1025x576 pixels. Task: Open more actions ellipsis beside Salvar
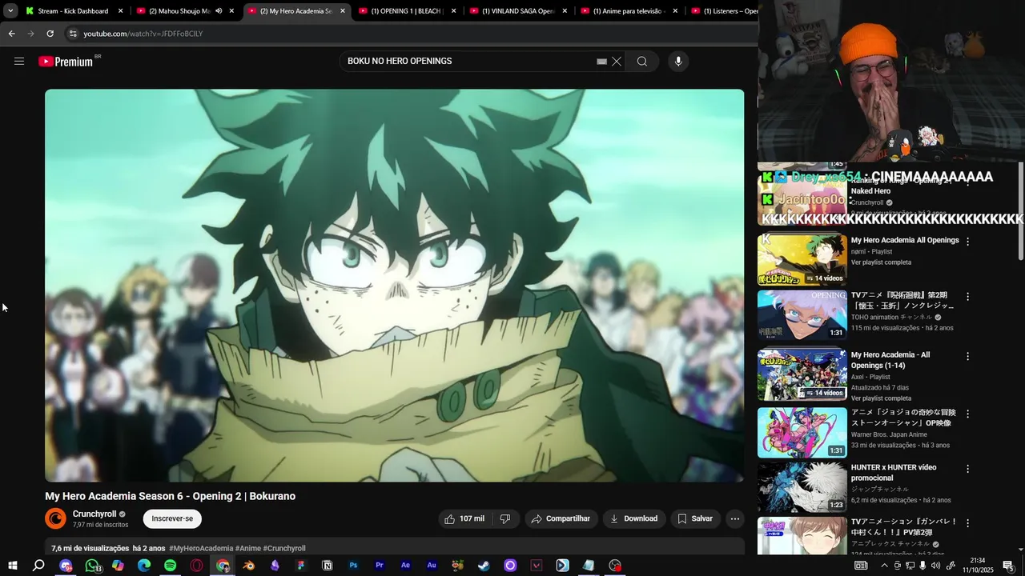click(x=735, y=518)
